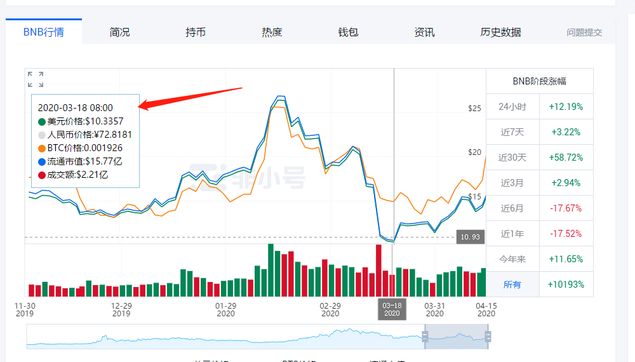Screen dimensions: 635x362
Task: Select the 近1年 period row
Action: point(539,234)
